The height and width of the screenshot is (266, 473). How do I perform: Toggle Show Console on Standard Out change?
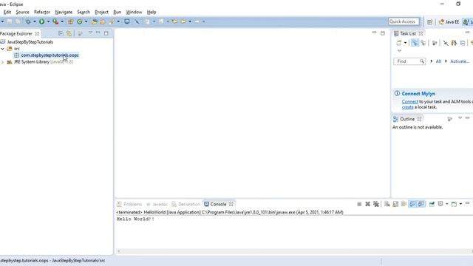(x=412, y=204)
